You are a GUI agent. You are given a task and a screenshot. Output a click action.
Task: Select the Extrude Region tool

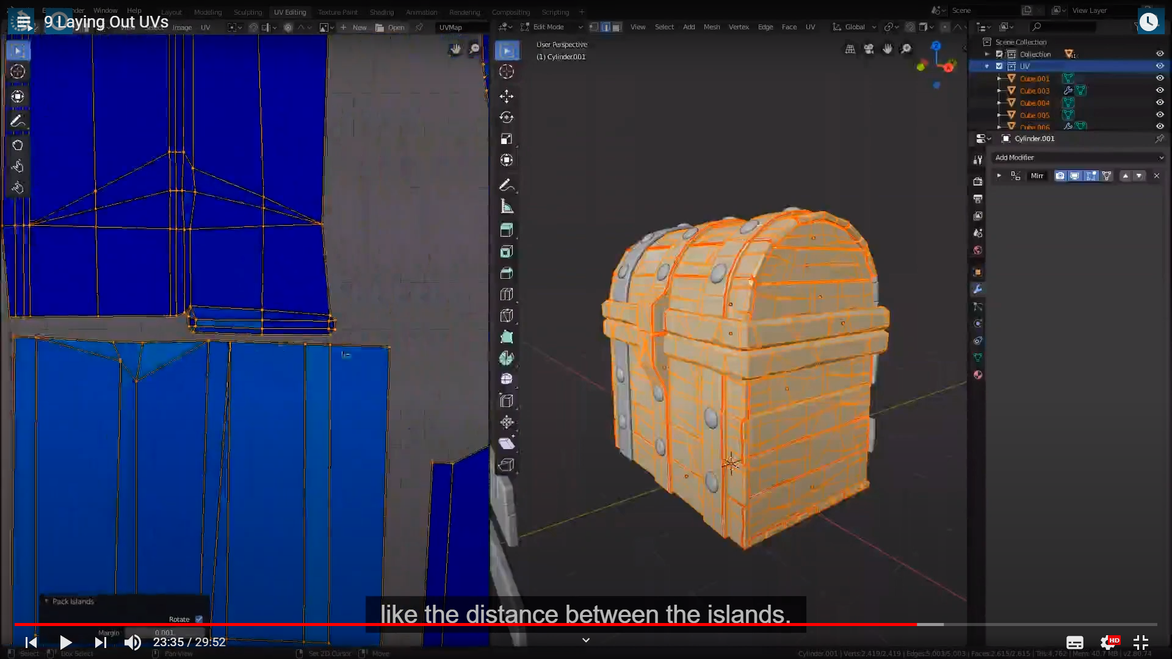[x=506, y=230]
